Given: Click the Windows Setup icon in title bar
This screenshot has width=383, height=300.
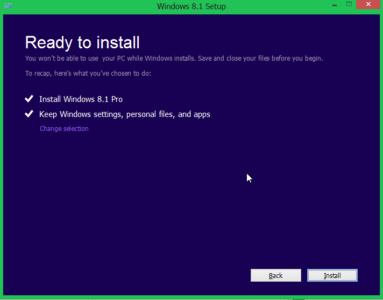Looking at the screenshot, I should click(8, 5).
